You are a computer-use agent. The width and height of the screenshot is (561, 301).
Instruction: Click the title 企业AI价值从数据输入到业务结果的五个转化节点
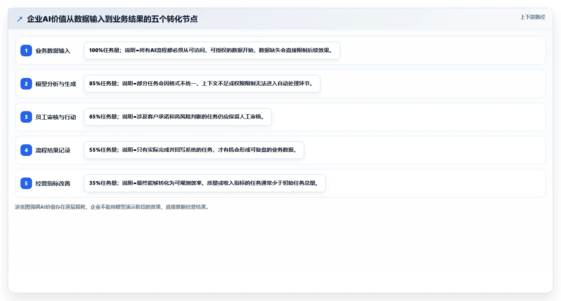click(112, 19)
